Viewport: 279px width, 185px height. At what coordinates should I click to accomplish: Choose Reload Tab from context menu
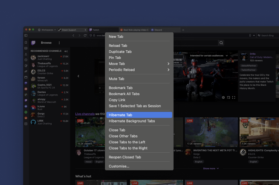tap(139, 46)
